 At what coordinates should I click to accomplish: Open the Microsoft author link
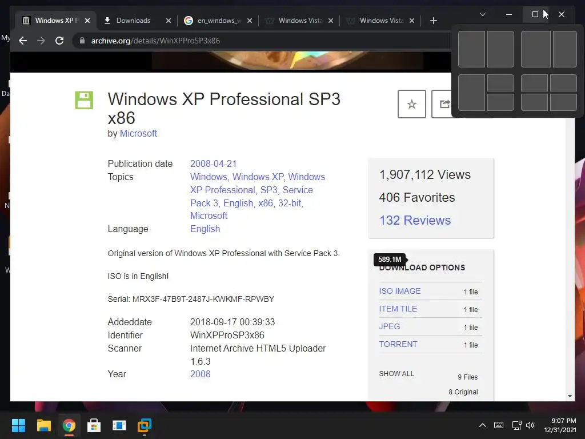[x=138, y=133]
